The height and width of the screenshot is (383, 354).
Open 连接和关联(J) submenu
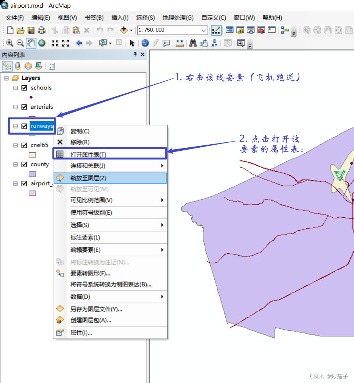110,166
